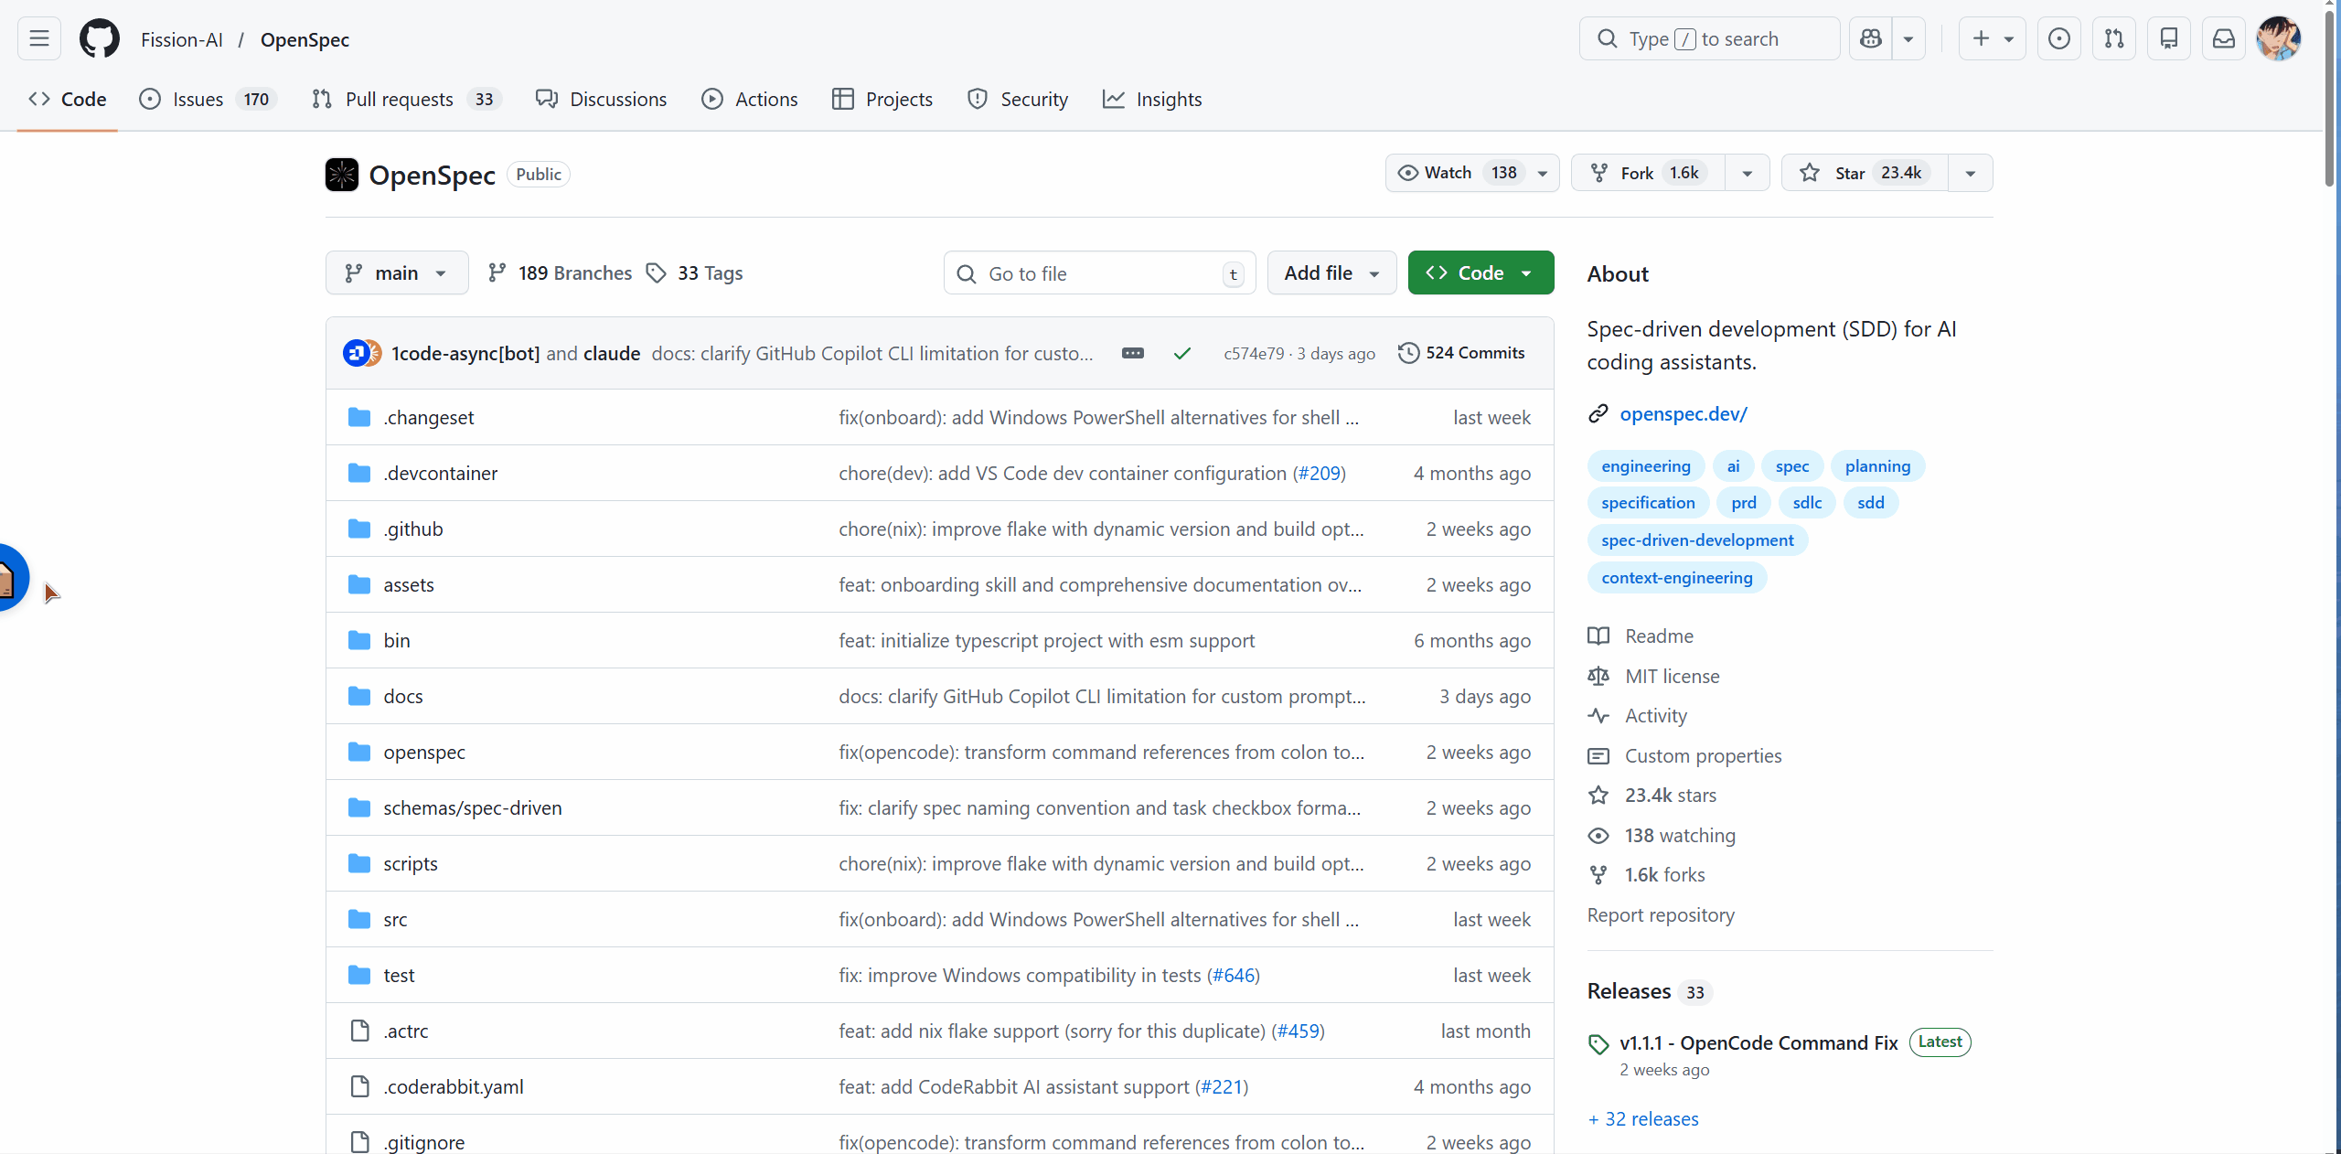This screenshot has height=1154, width=2341.
Task: Expand the star lists dropdown arrow
Action: click(x=1970, y=173)
